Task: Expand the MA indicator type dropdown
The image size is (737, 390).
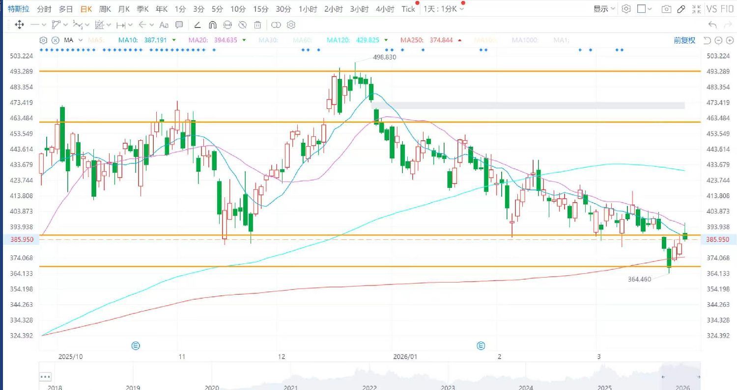Action: [73, 40]
